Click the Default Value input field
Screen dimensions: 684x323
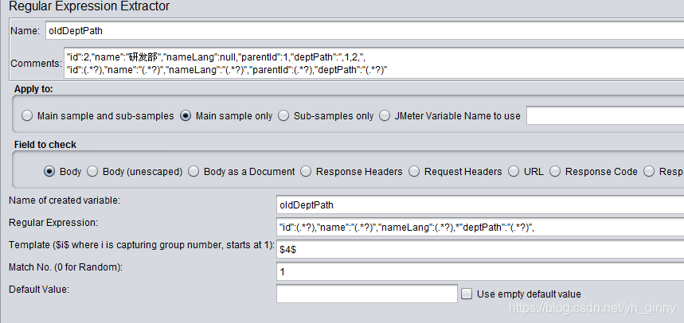click(367, 294)
